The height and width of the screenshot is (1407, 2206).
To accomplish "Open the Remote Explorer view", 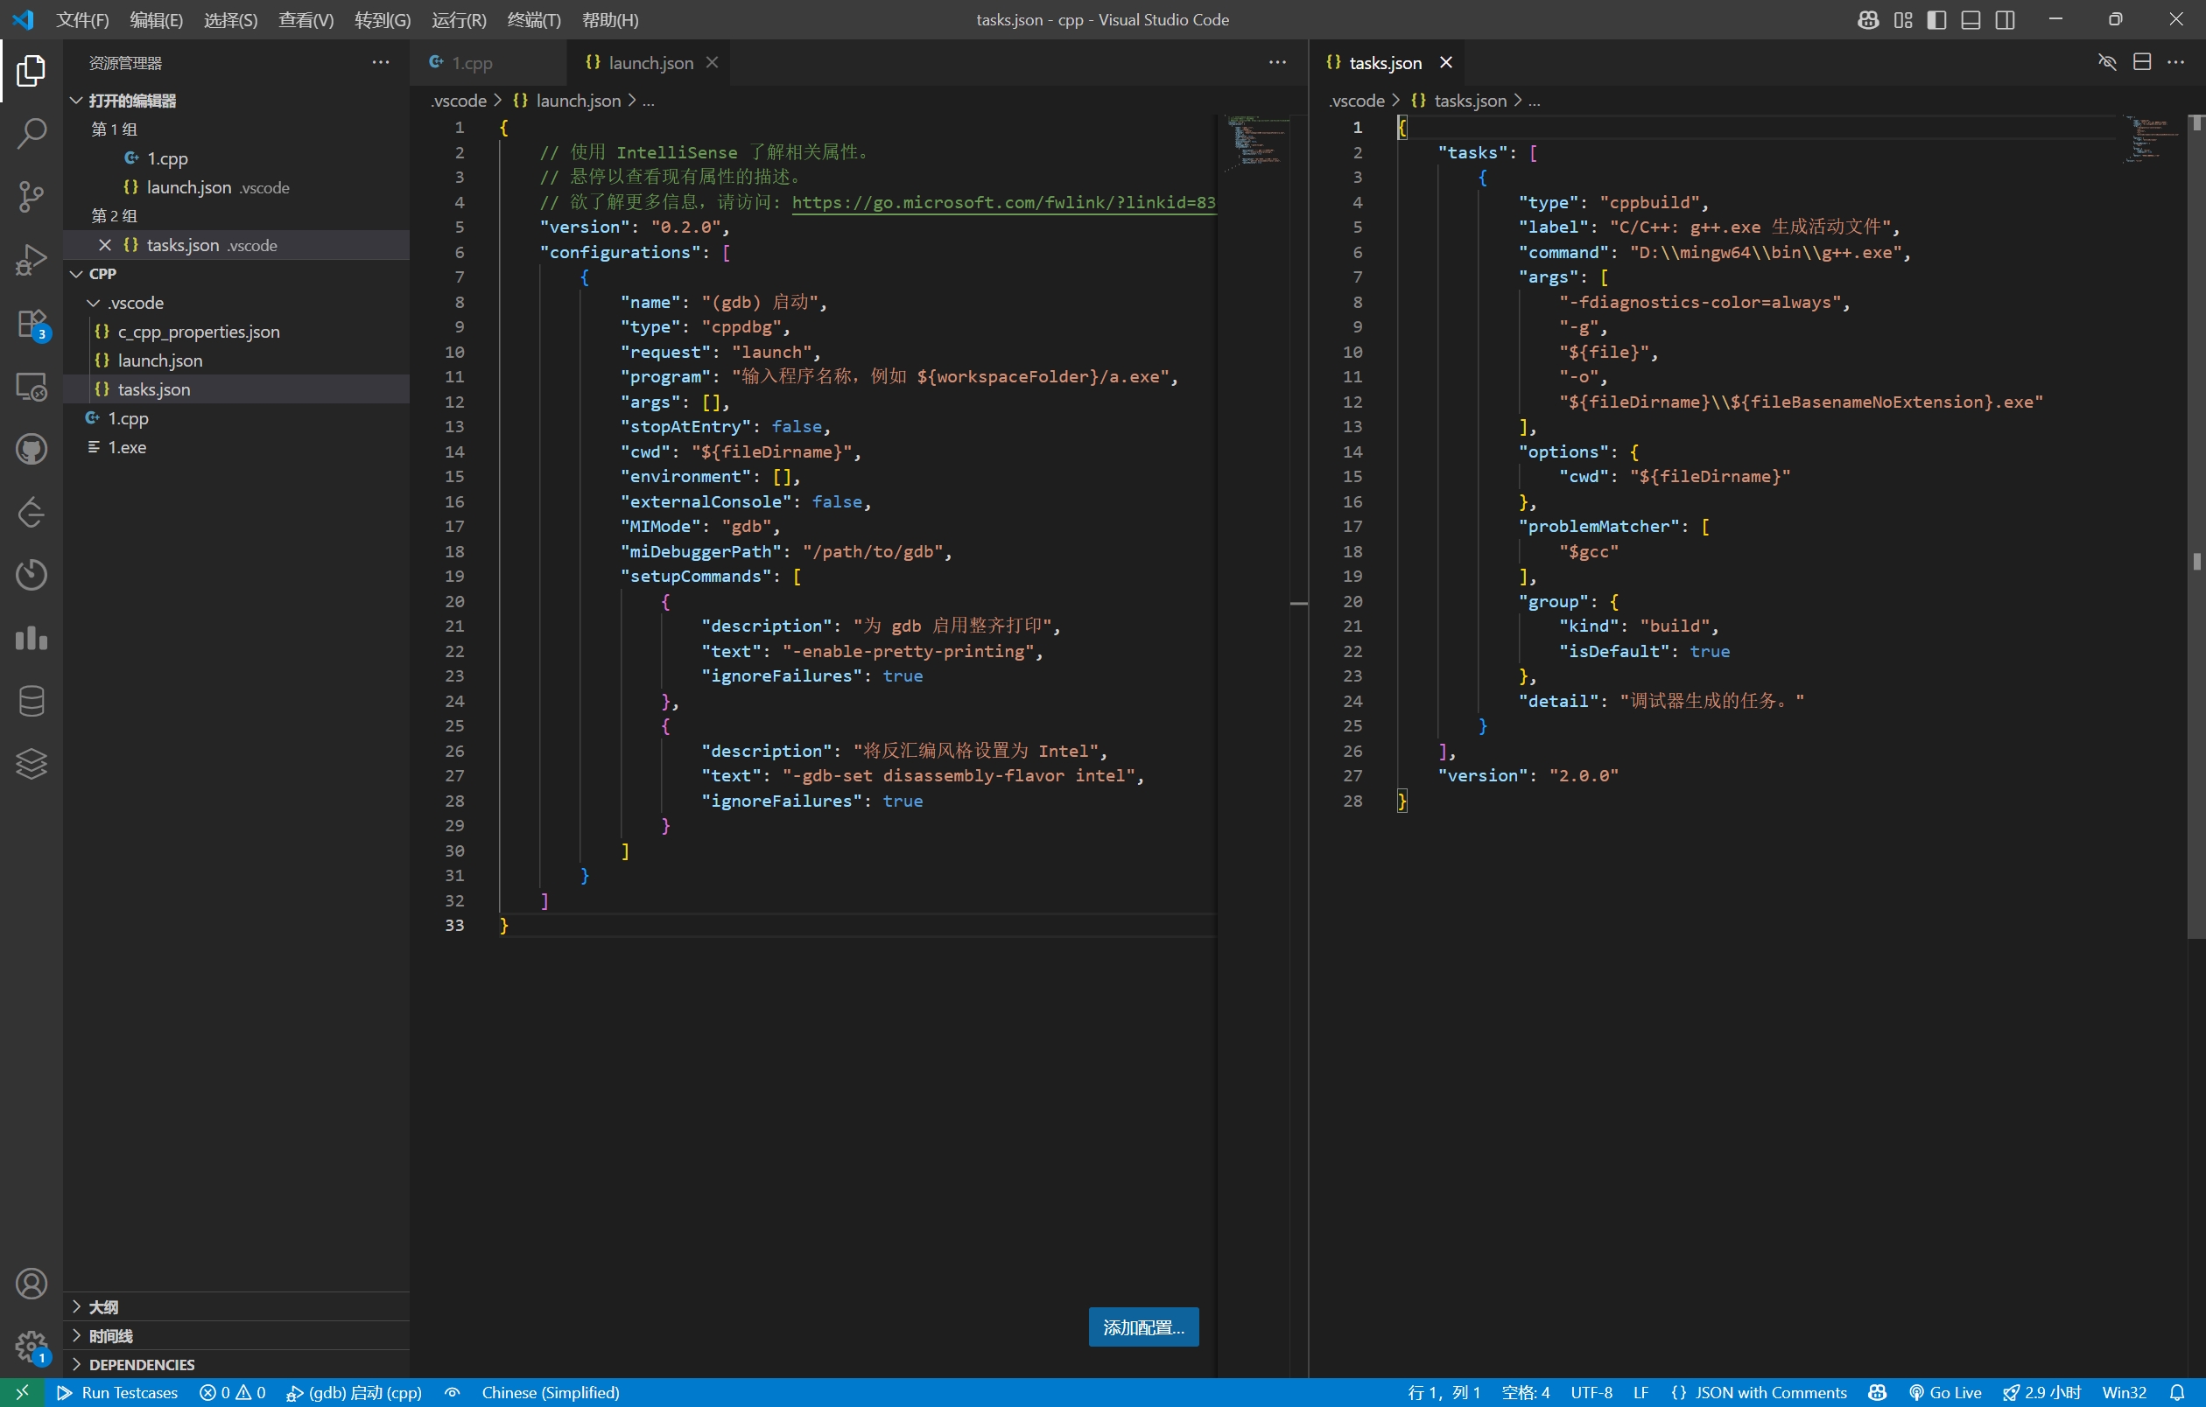I will point(32,386).
